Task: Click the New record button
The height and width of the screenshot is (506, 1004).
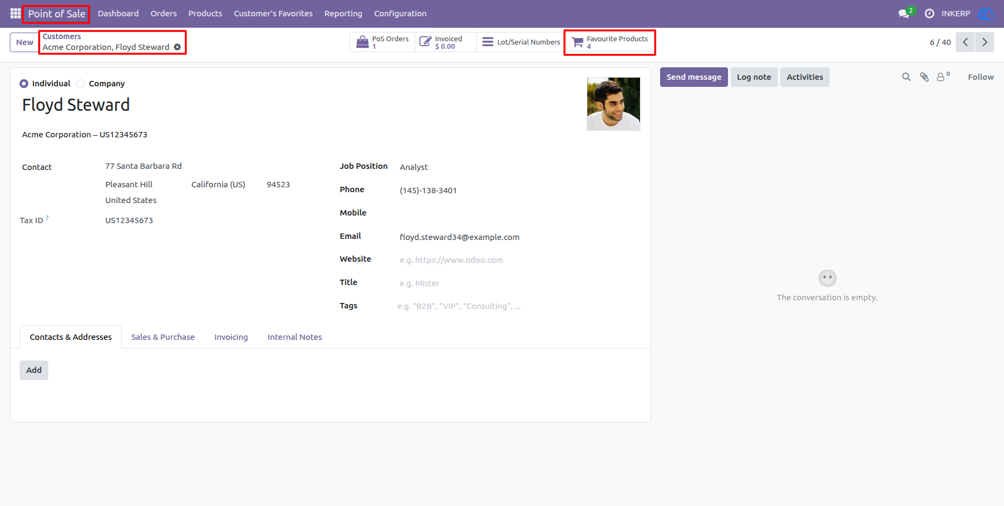Action: [24, 42]
